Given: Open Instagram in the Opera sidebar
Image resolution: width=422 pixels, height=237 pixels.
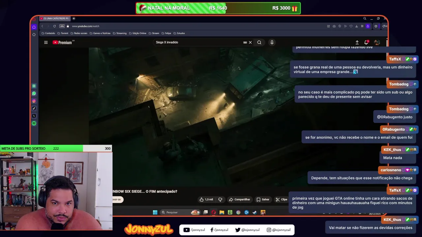Looking at the screenshot, I should coord(34,101).
